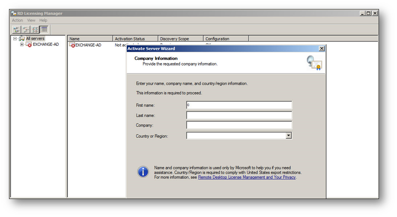Sort list by Name column header
Screen dimensions: 397x217
[x=90, y=39]
